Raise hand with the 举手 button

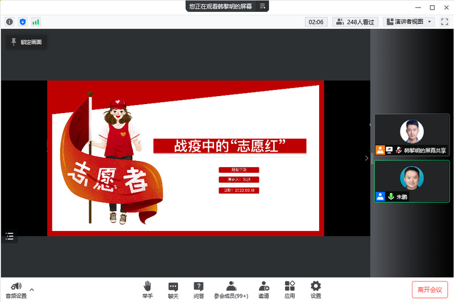(x=147, y=289)
